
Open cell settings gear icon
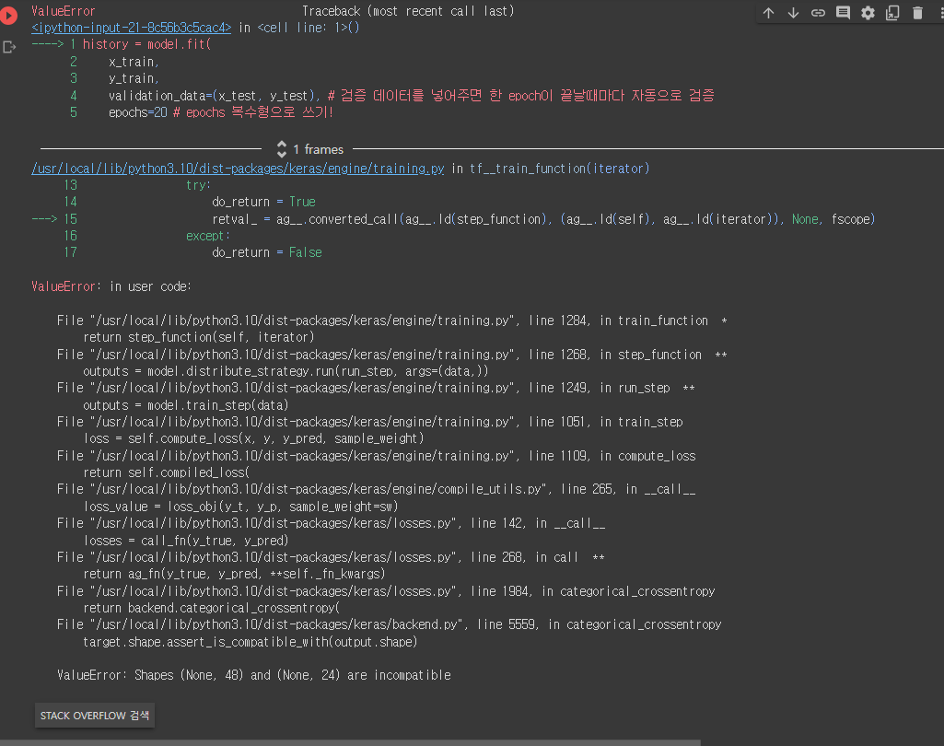click(868, 13)
